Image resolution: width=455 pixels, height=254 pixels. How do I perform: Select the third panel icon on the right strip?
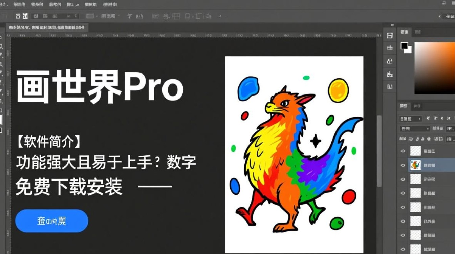pos(389,61)
